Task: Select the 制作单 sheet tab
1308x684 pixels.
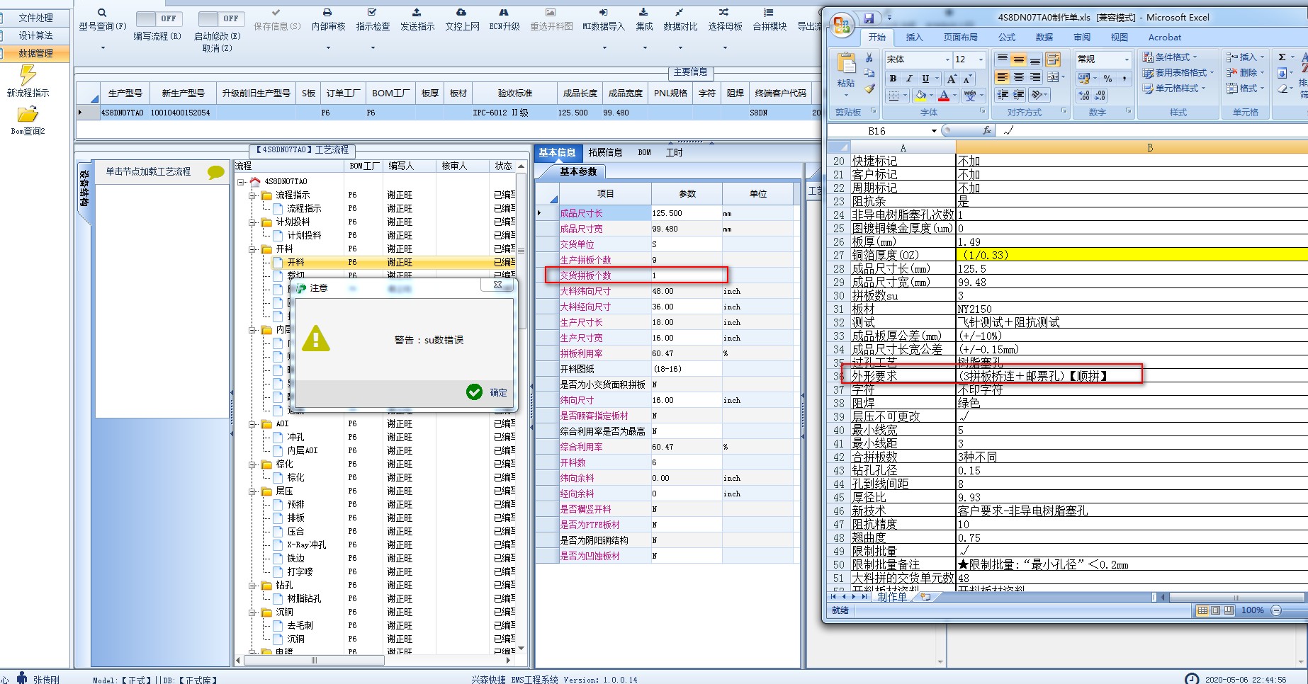Action: [892, 597]
